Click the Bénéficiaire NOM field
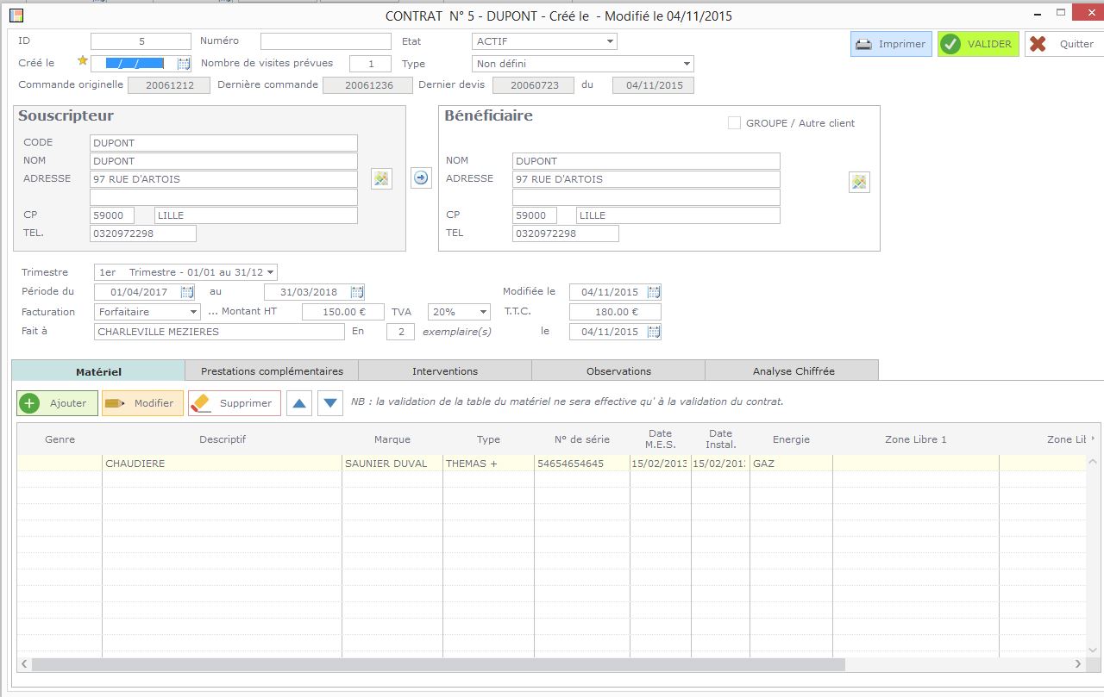1104x697 pixels. [x=646, y=161]
